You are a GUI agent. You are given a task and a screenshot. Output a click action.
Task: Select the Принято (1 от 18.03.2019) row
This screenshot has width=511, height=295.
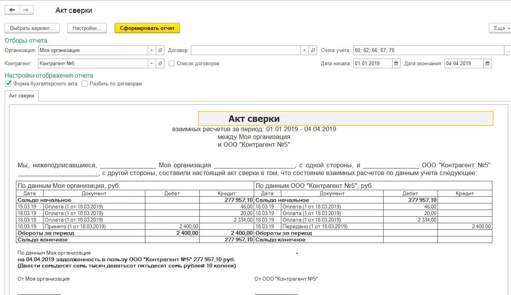(x=135, y=226)
